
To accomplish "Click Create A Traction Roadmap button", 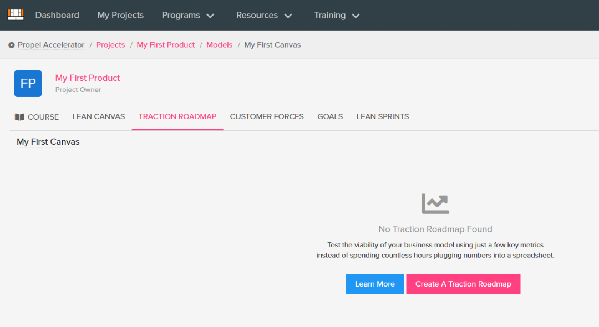I will click(x=463, y=284).
